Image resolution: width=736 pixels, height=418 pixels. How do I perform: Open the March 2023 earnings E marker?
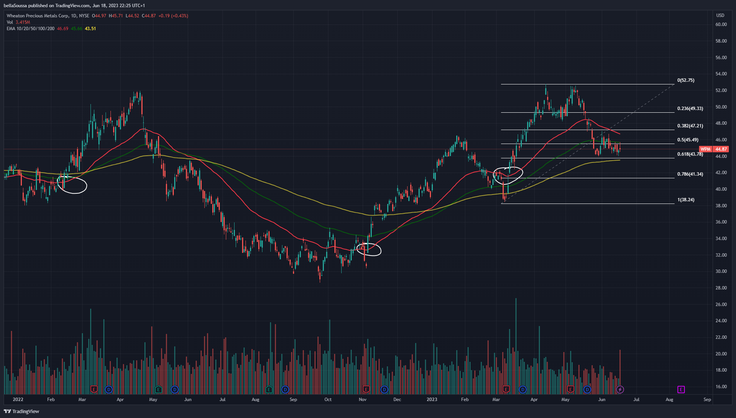506,389
